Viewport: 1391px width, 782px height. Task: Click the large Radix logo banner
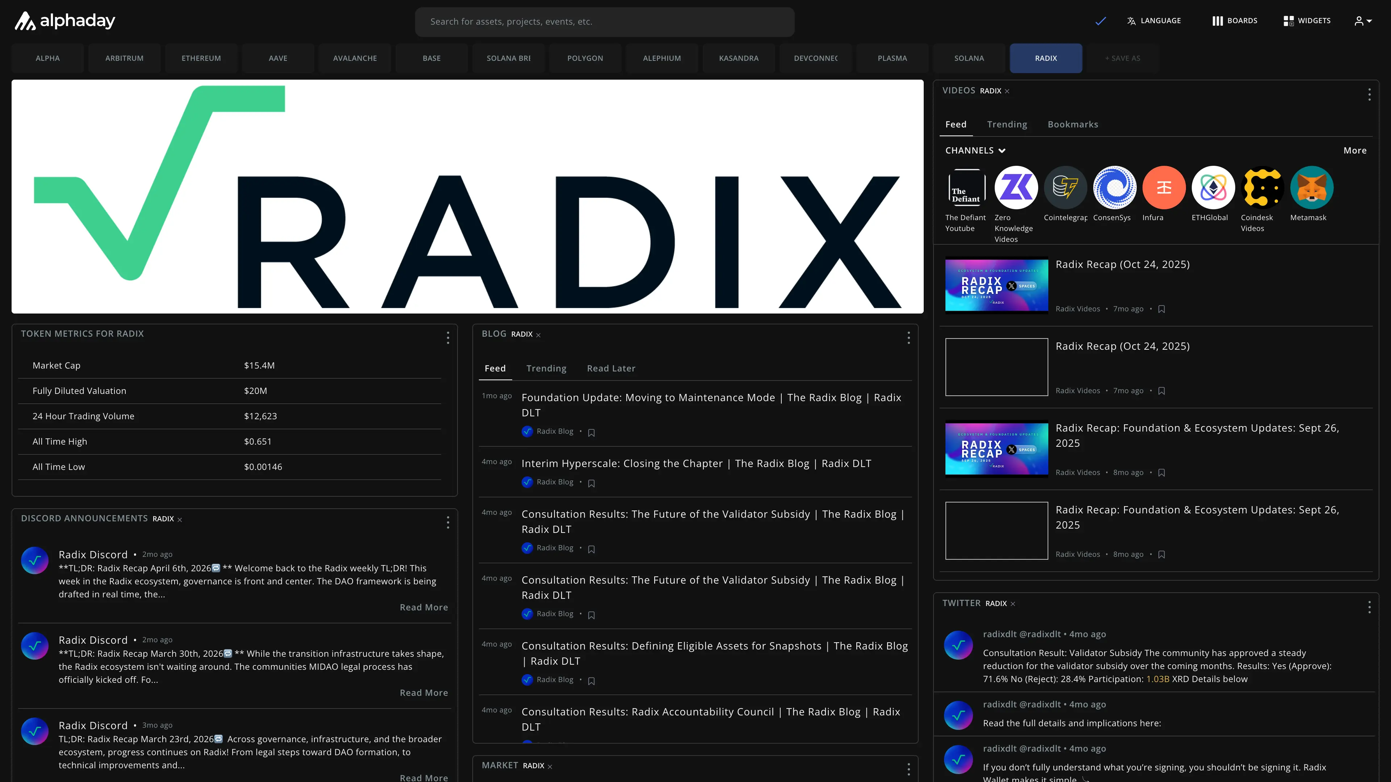(x=467, y=197)
